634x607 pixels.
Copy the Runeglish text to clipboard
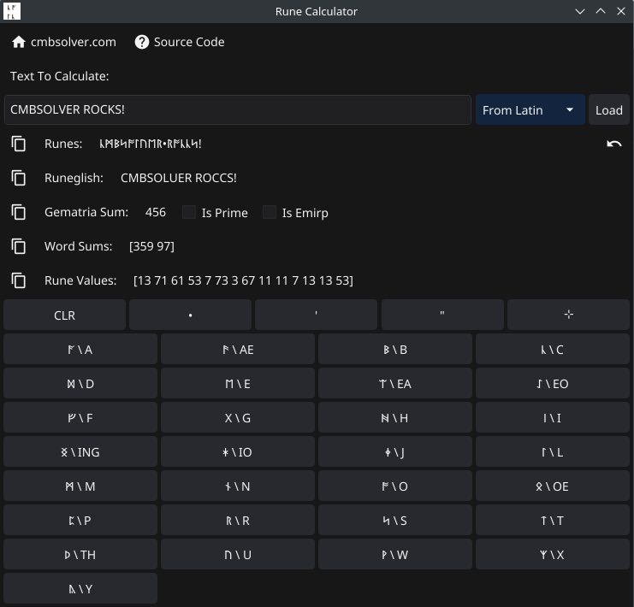(19, 178)
